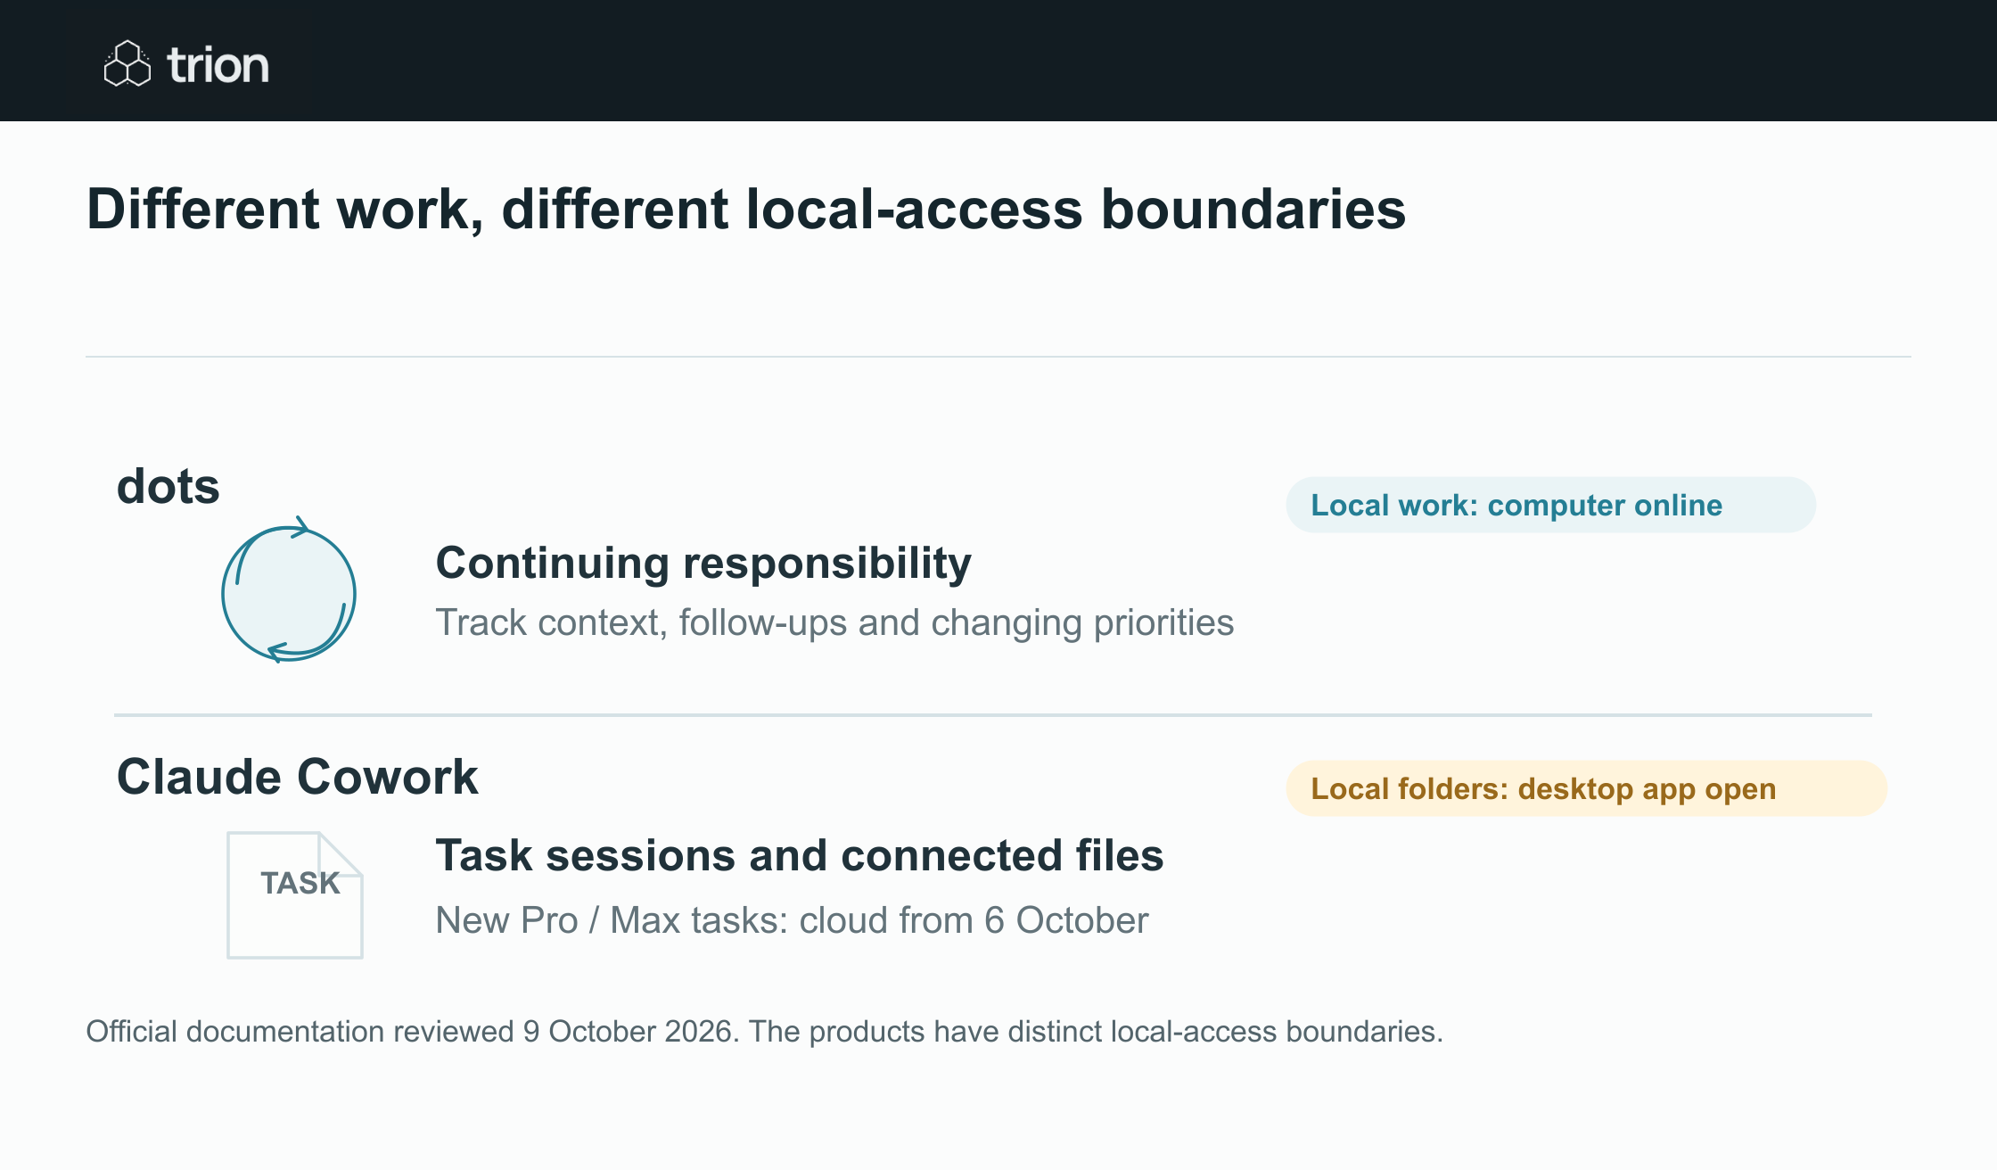The height and width of the screenshot is (1170, 1997).
Task: Click the trion wordmark in header
Action: tap(218, 65)
